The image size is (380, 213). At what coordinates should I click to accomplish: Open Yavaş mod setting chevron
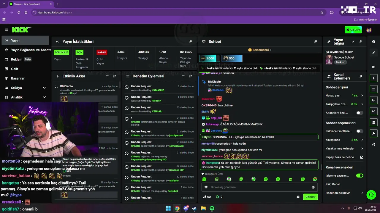(362, 140)
